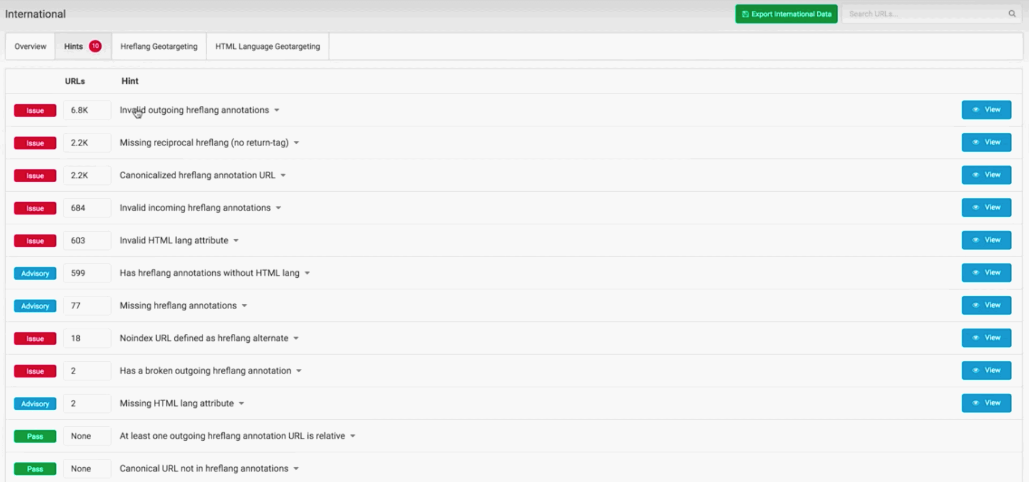Click the International page title

(35, 14)
